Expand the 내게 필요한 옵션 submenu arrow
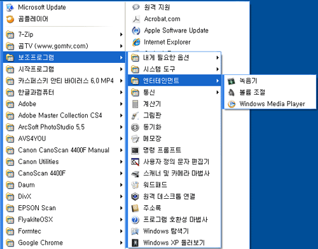The image size is (318, 249). pos(218,58)
